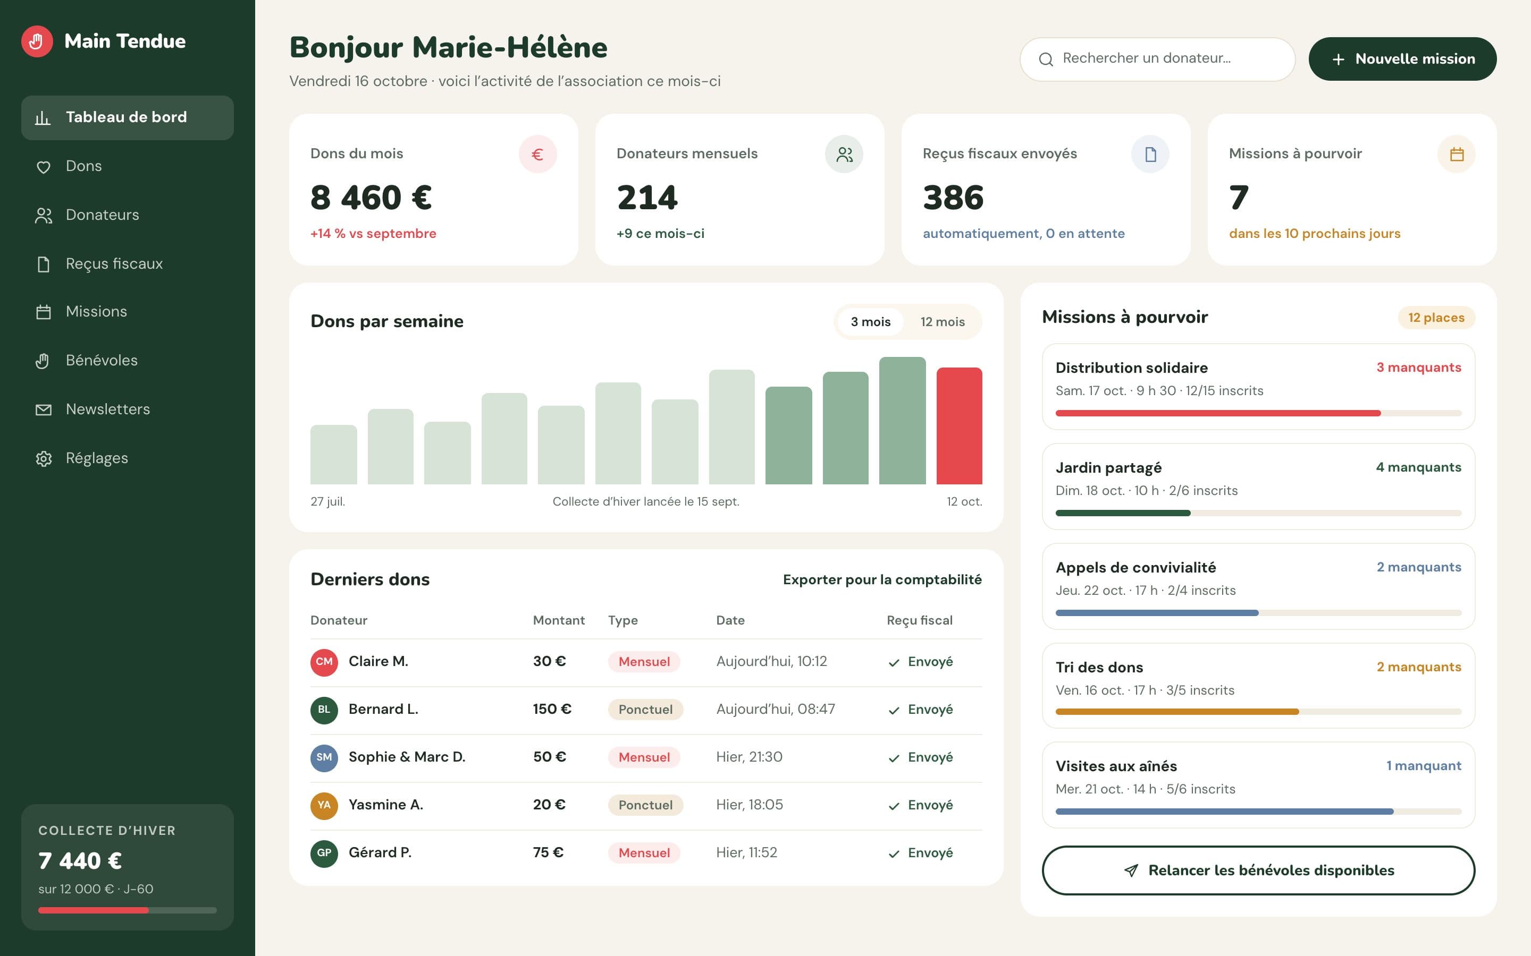Click the 12 places badge

pos(1436,318)
